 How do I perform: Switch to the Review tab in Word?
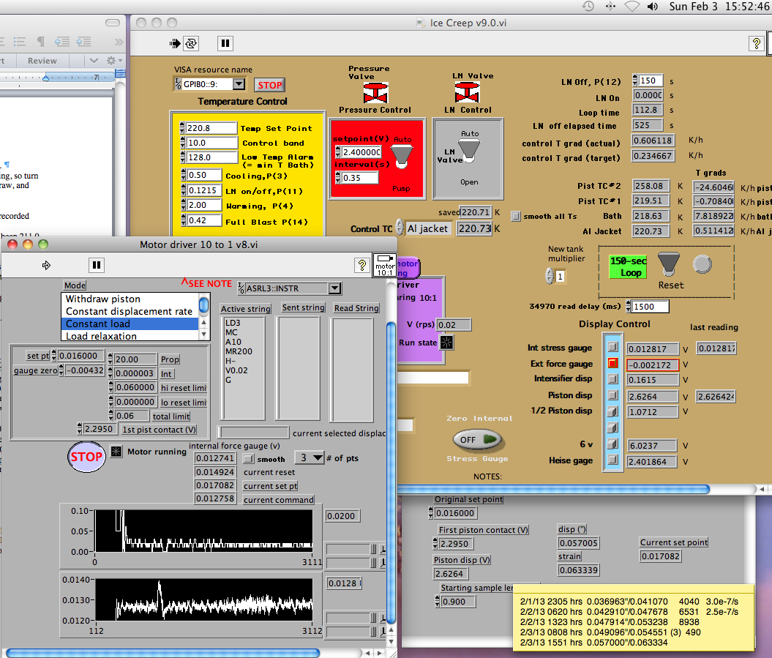point(42,61)
